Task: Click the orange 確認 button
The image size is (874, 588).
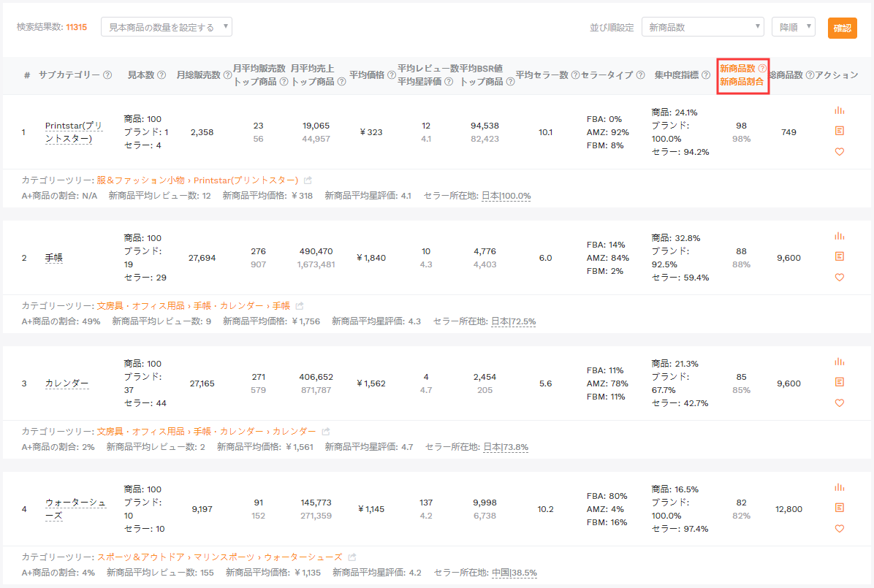Action: pyautogui.click(x=842, y=28)
